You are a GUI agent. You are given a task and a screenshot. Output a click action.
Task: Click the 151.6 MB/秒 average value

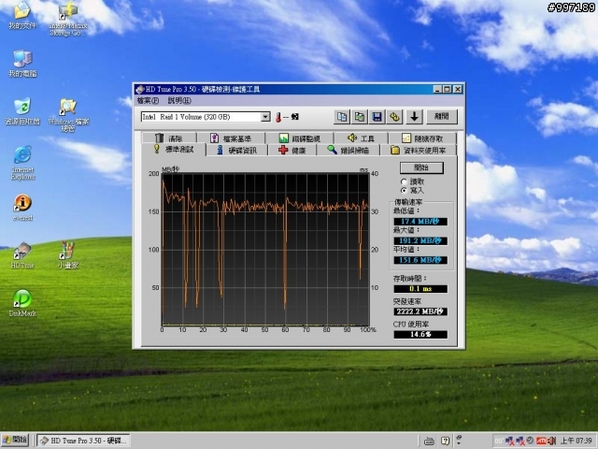(420, 260)
